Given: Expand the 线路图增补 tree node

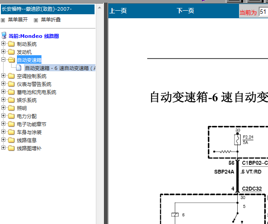Looking at the screenshot, I should (x=3, y=148).
